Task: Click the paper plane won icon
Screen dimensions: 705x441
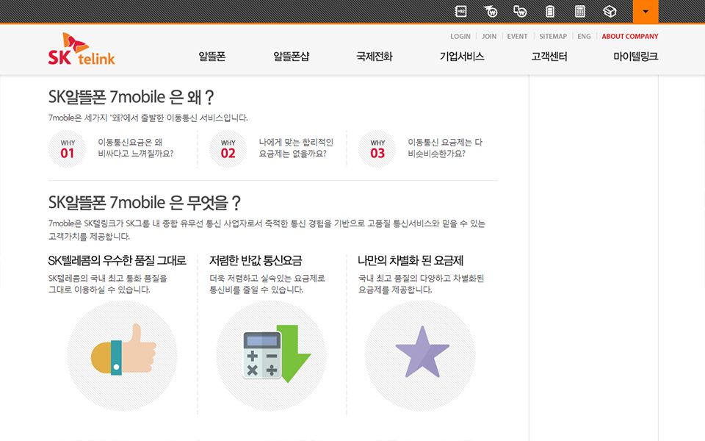Action: (x=491, y=11)
